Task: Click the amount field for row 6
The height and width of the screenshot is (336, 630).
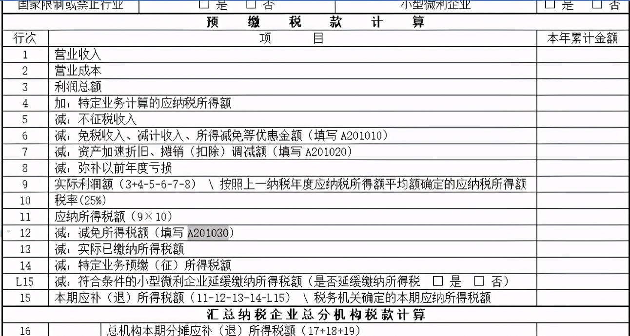Action: point(582,135)
